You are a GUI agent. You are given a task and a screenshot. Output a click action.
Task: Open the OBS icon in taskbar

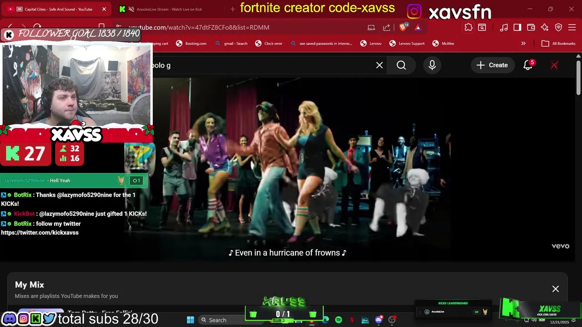tap(392, 320)
